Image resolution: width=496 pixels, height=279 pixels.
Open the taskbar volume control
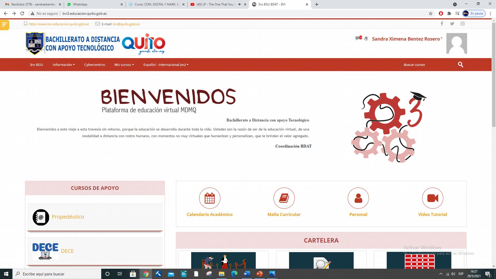click(453, 274)
